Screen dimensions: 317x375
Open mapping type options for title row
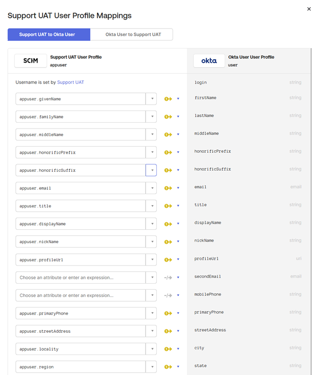pos(178,206)
